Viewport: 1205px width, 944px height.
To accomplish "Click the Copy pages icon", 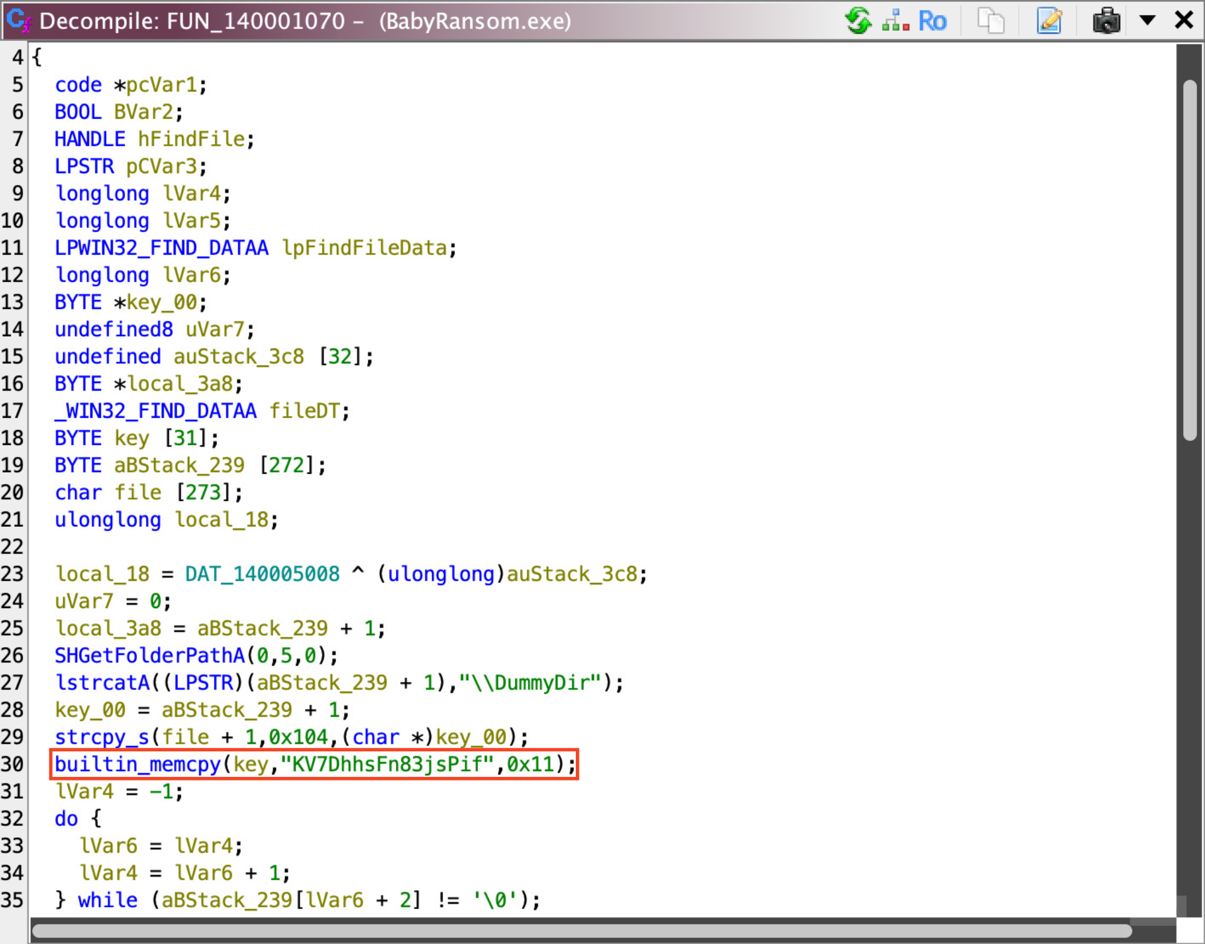I will pos(991,21).
